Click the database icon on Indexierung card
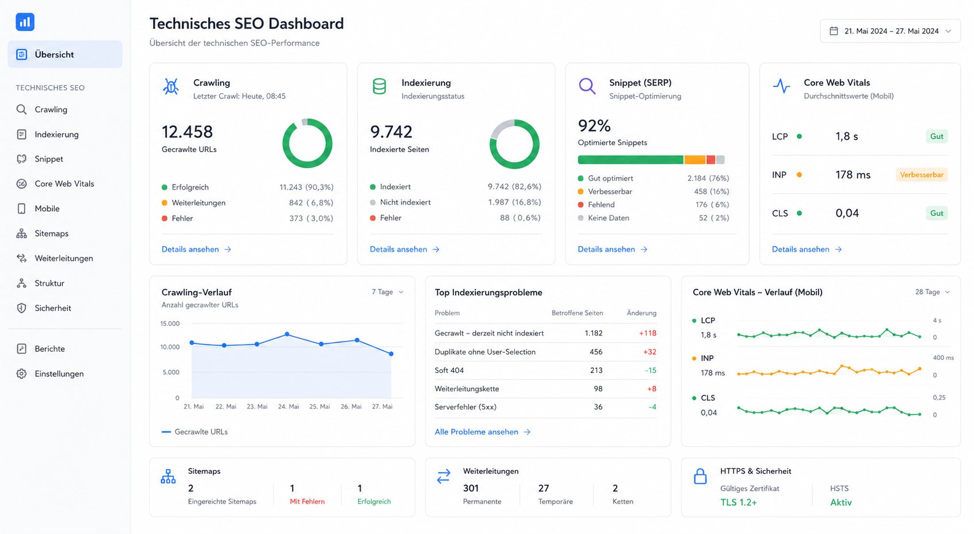Screen dimensions: 974x534 379,87
